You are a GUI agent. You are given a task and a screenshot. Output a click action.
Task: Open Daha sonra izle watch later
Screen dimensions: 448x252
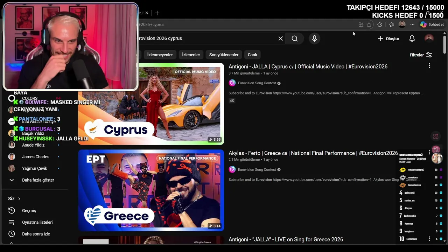tap(36, 234)
